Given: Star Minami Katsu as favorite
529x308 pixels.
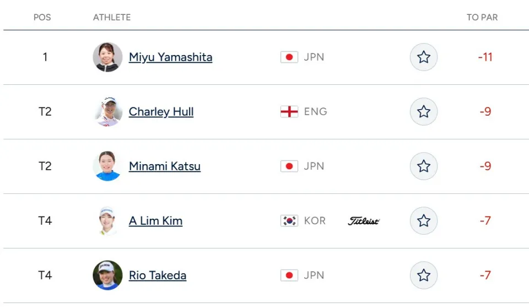Looking at the screenshot, I should coord(423,166).
